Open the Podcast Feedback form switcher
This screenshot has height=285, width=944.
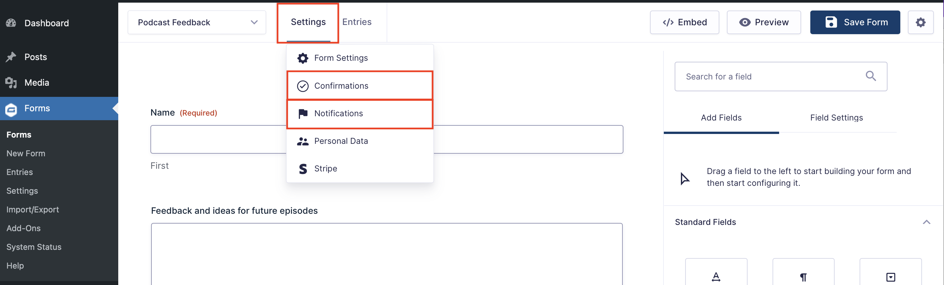(197, 22)
